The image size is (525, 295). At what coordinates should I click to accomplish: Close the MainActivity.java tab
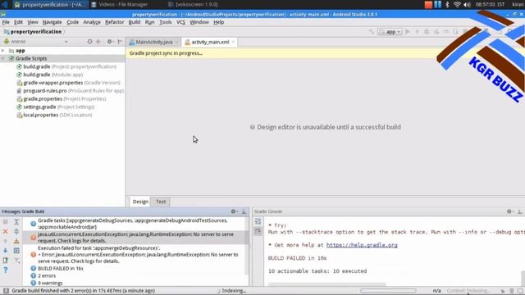pos(176,42)
